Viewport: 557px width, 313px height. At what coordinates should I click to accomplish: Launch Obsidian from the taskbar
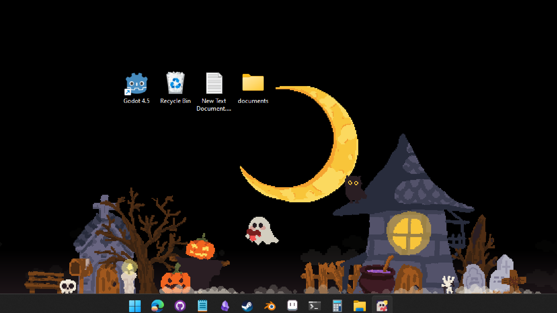pos(225,306)
